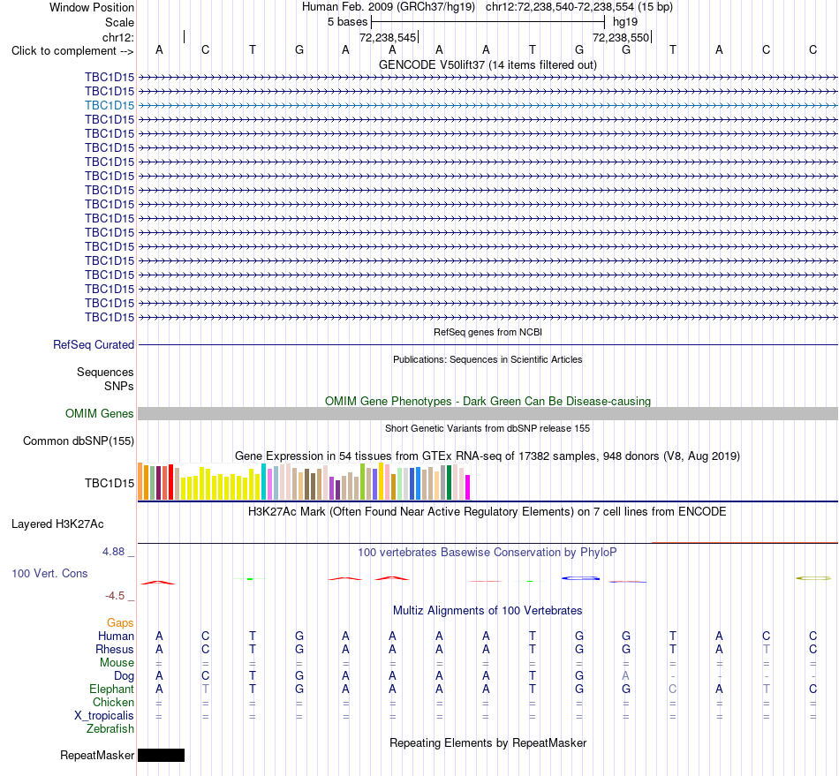Image resolution: width=839 pixels, height=776 pixels.
Task: Click the turquoise bar in GTEx expression chart
Action: (x=263, y=482)
